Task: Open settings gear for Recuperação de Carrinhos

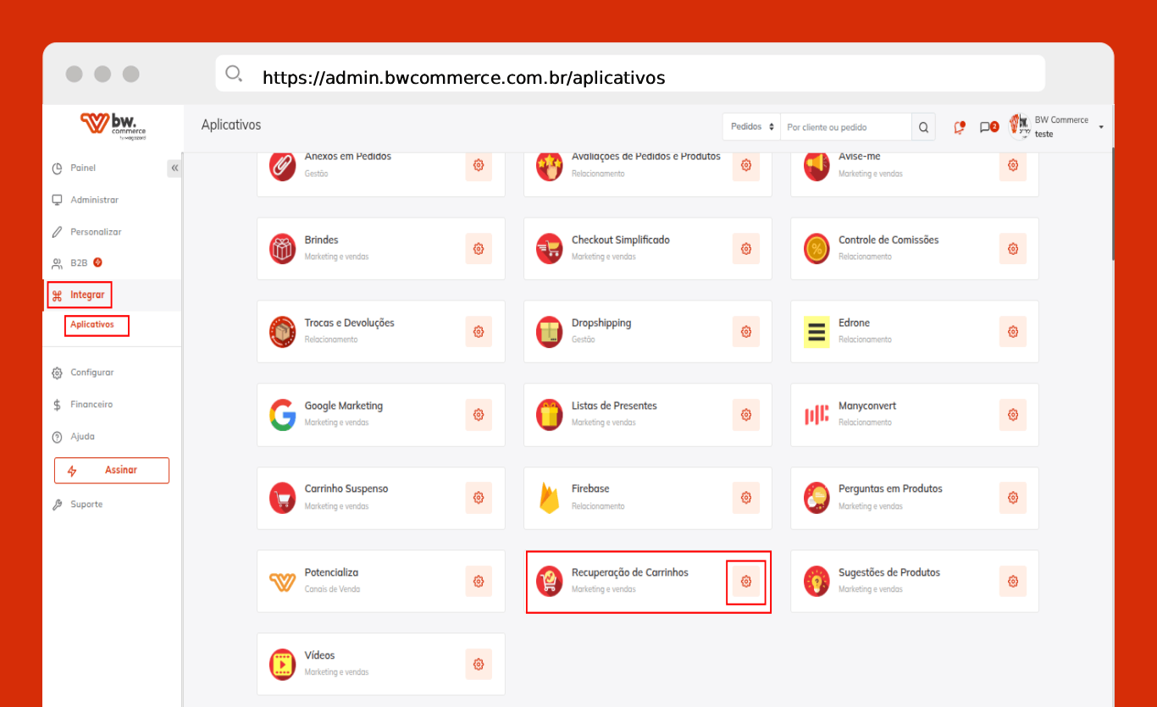Action: [x=746, y=582]
